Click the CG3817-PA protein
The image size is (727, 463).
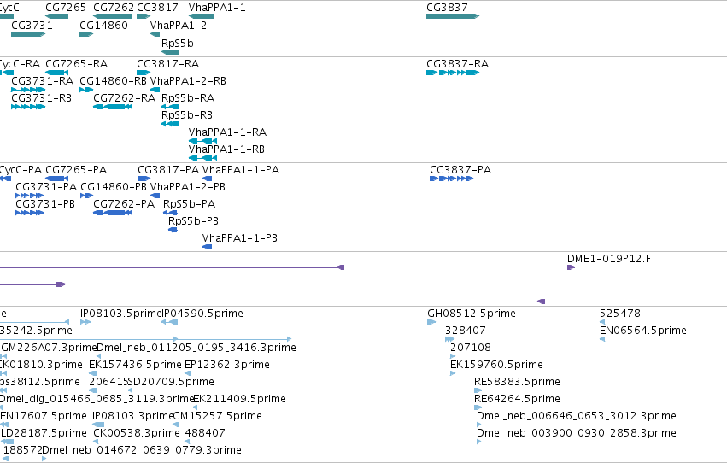(x=144, y=179)
